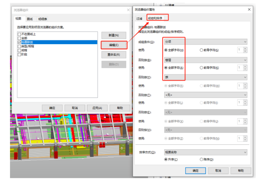Check the 规程 scheme checkbox
Viewport: 256px width, 180px height.
coord(19,50)
